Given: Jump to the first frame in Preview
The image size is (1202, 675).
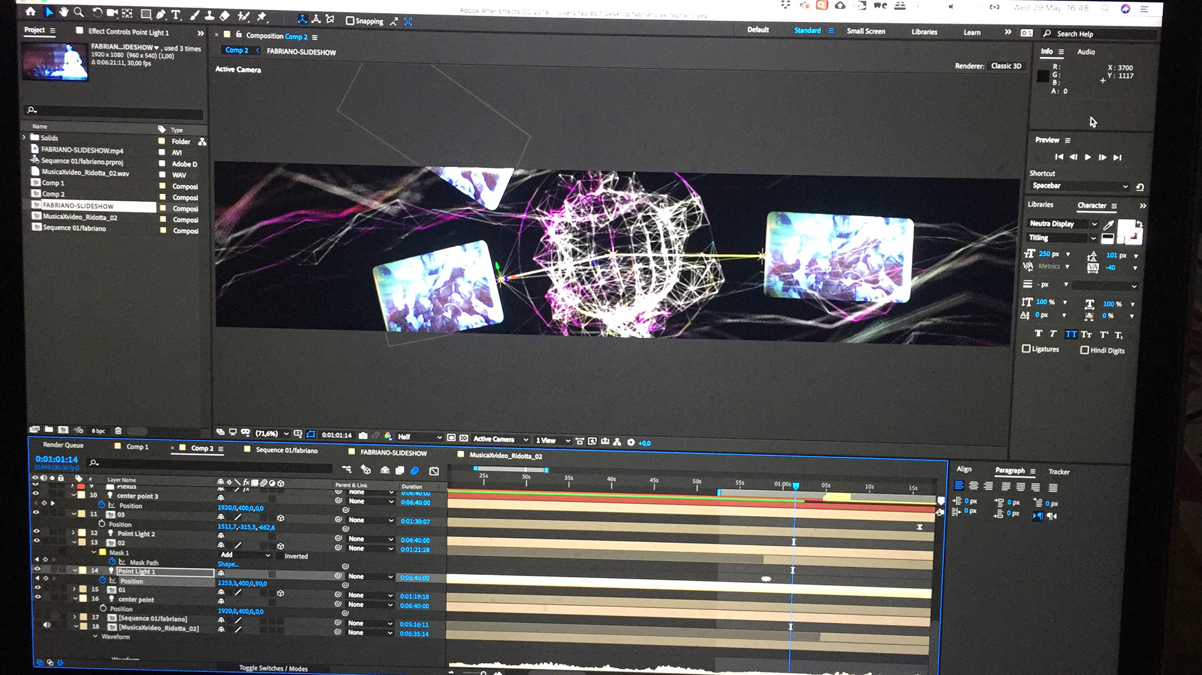Looking at the screenshot, I should pyautogui.click(x=1059, y=156).
